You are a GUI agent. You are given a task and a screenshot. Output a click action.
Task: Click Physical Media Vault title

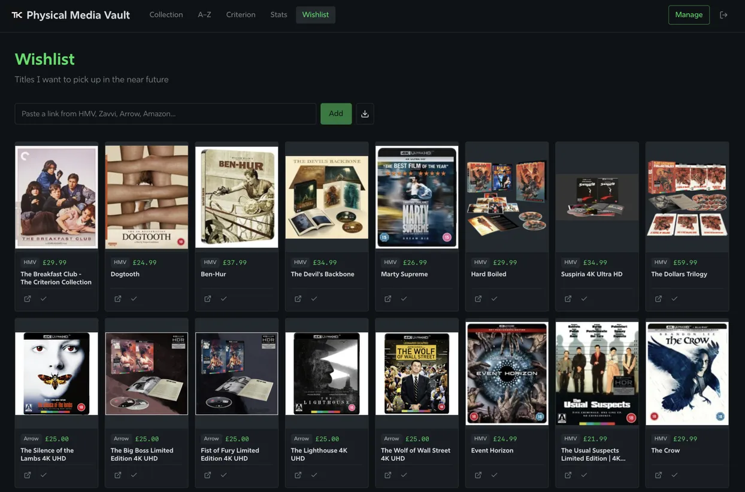78,15
